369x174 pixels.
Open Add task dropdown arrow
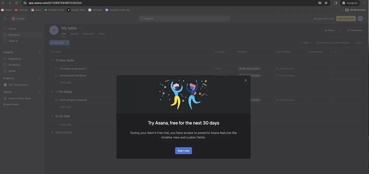[x=67, y=43]
